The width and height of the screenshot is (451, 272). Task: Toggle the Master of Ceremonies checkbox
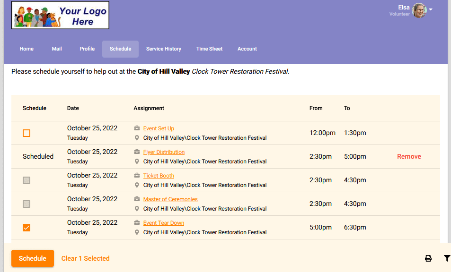coord(27,204)
